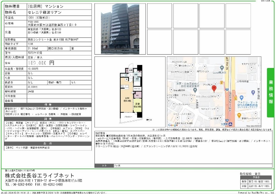The image size is (276, 194).
Task: Click the company address 大阪市中央区本町 line
Action: click(x=44, y=181)
